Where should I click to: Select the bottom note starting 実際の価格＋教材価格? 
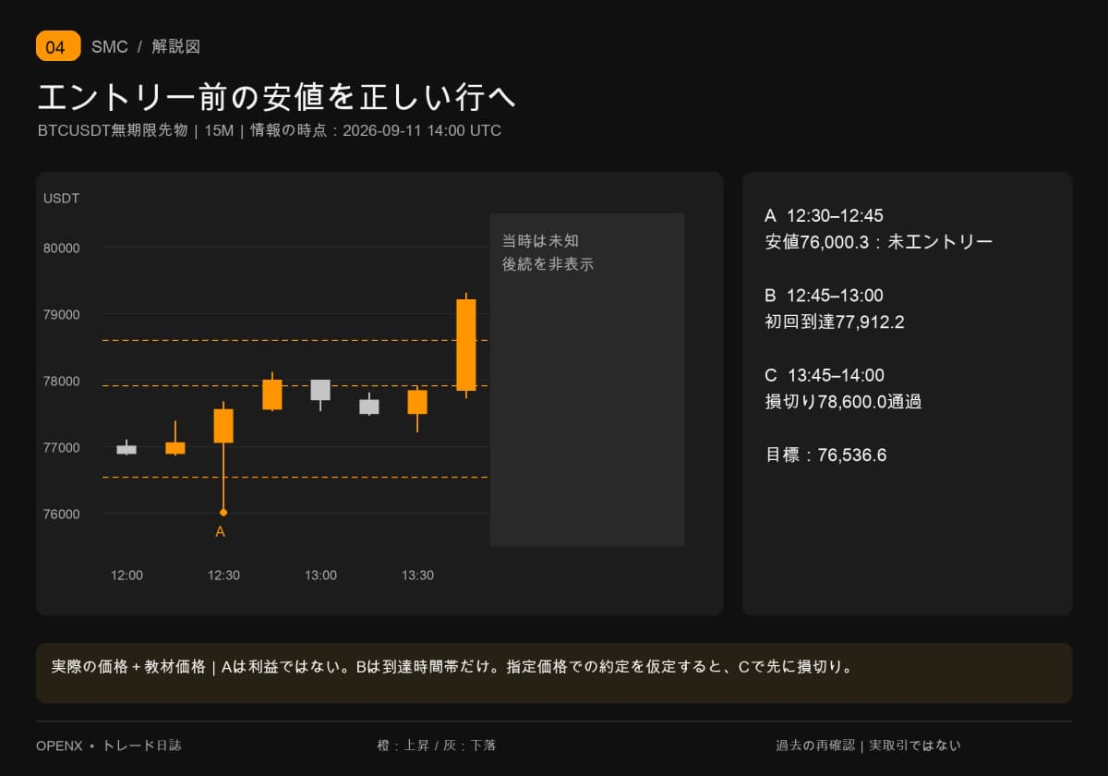point(451,666)
